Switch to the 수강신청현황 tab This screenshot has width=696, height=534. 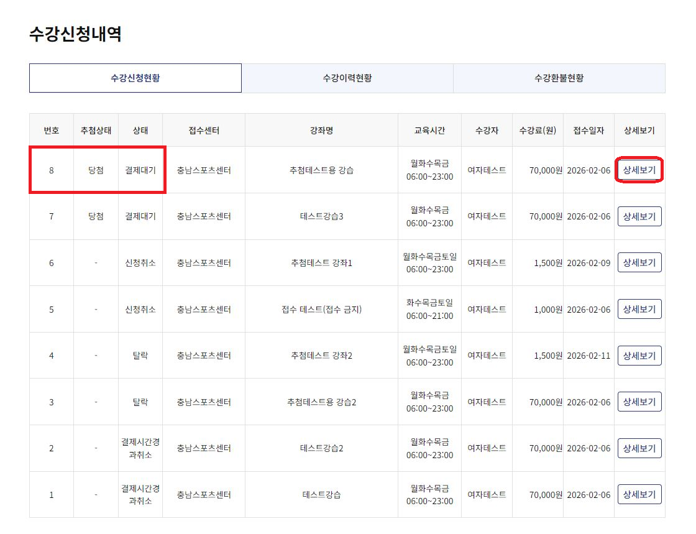(135, 78)
